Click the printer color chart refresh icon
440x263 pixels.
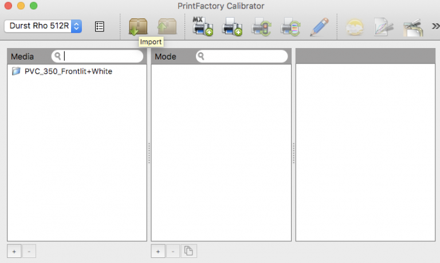(290, 27)
